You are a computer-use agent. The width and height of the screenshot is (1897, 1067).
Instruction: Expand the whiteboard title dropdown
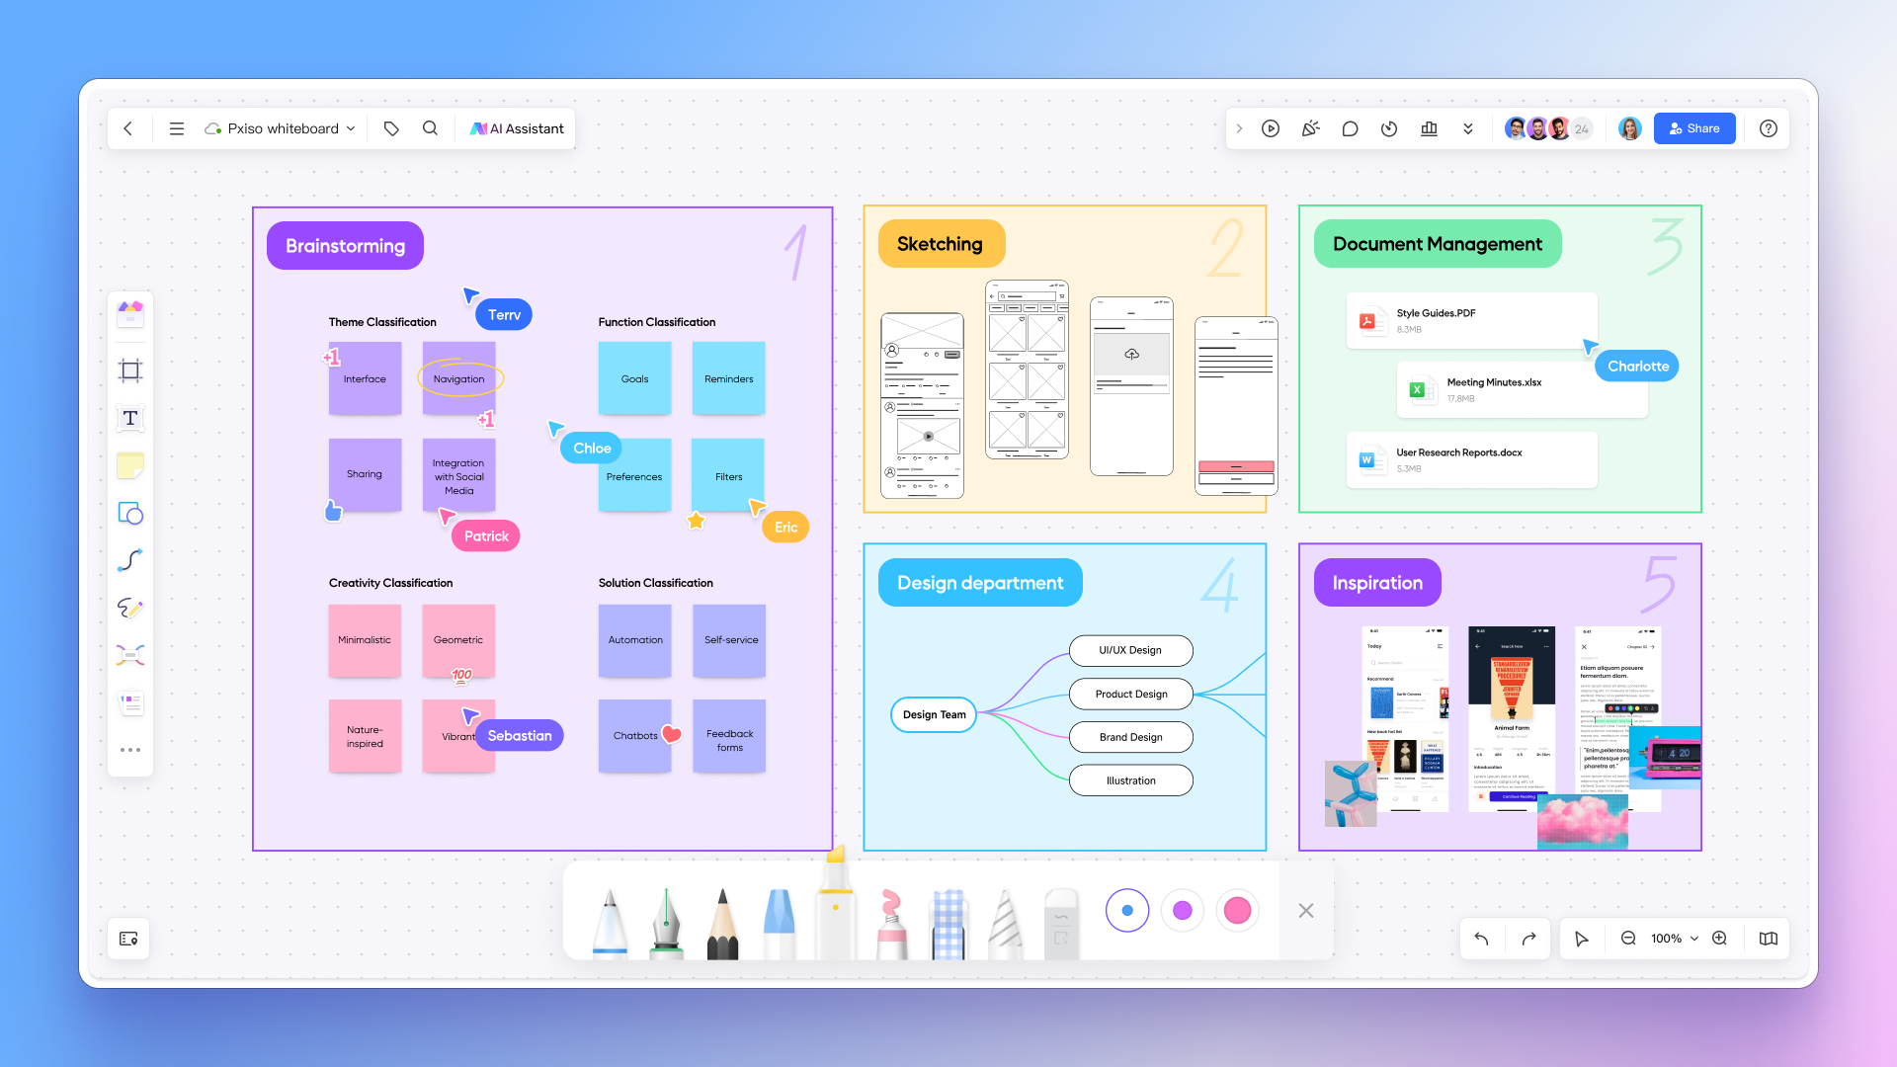[x=351, y=127]
